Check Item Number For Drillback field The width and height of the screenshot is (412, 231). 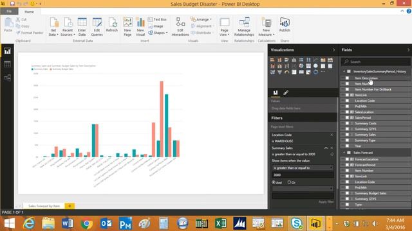[347, 89]
